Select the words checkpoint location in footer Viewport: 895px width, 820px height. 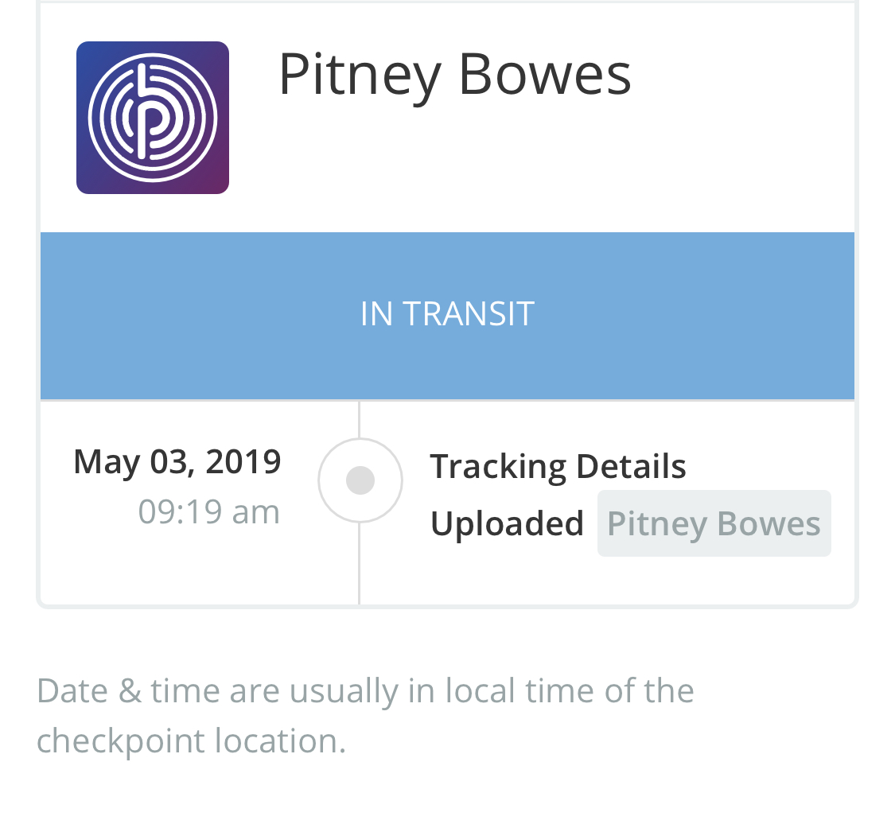click(191, 741)
